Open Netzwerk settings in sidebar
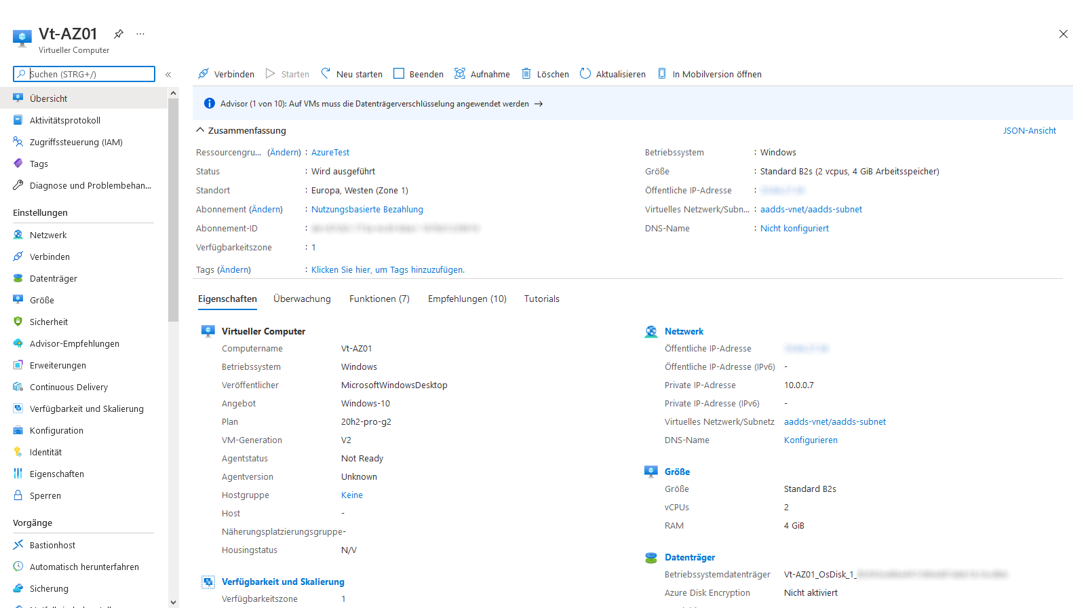Image resolution: width=1073 pixels, height=608 pixels. tap(83, 235)
